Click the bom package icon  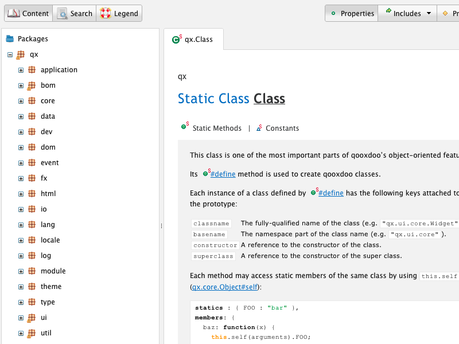32,85
